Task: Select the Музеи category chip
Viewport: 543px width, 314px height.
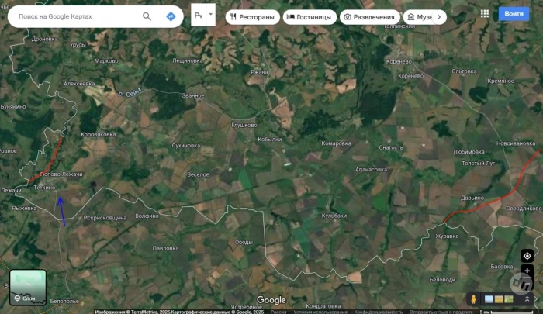Action: coord(418,17)
